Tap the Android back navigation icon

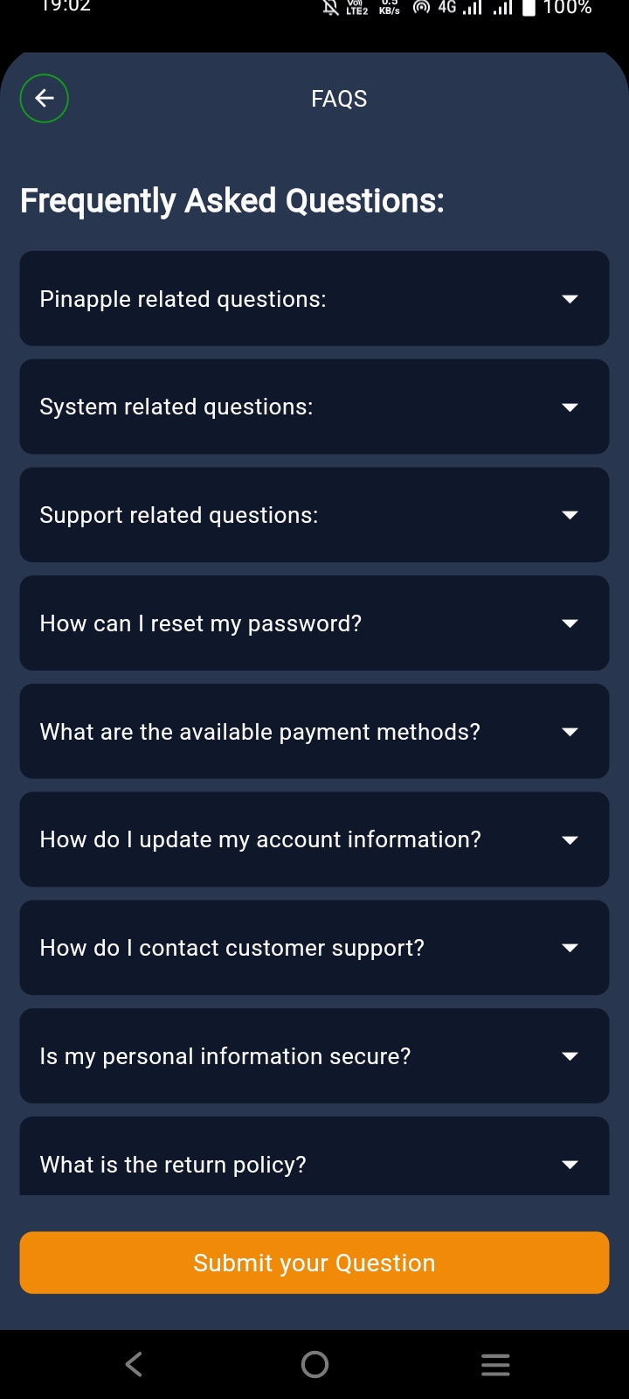[x=134, y=1364]
